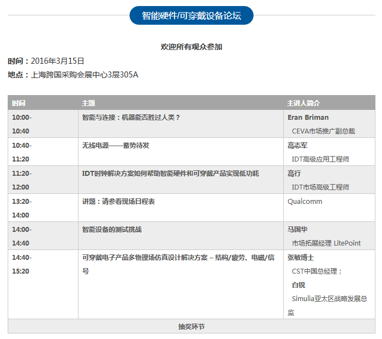Select the 欢迎所有观众参加 heading

click(191, 47)
